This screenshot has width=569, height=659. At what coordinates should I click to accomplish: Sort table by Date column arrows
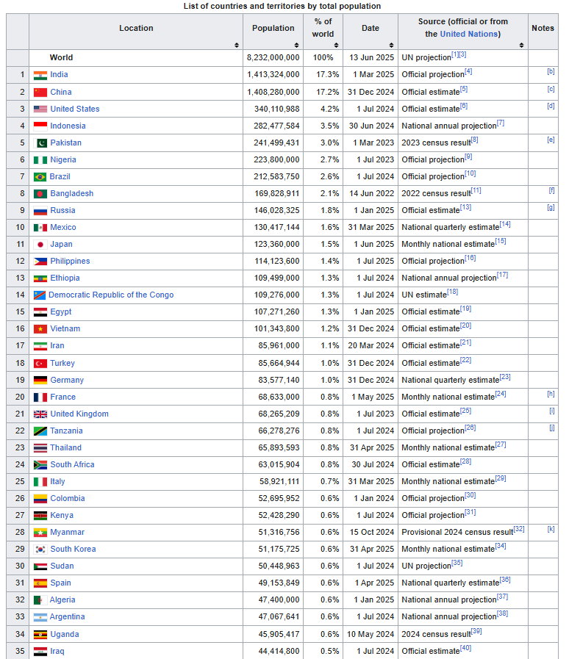coord(391,45)
